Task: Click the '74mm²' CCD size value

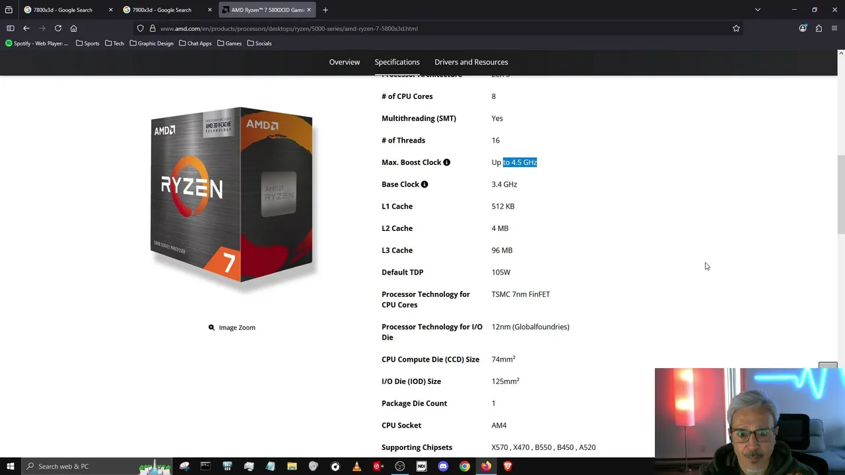Action: point(503,359)
